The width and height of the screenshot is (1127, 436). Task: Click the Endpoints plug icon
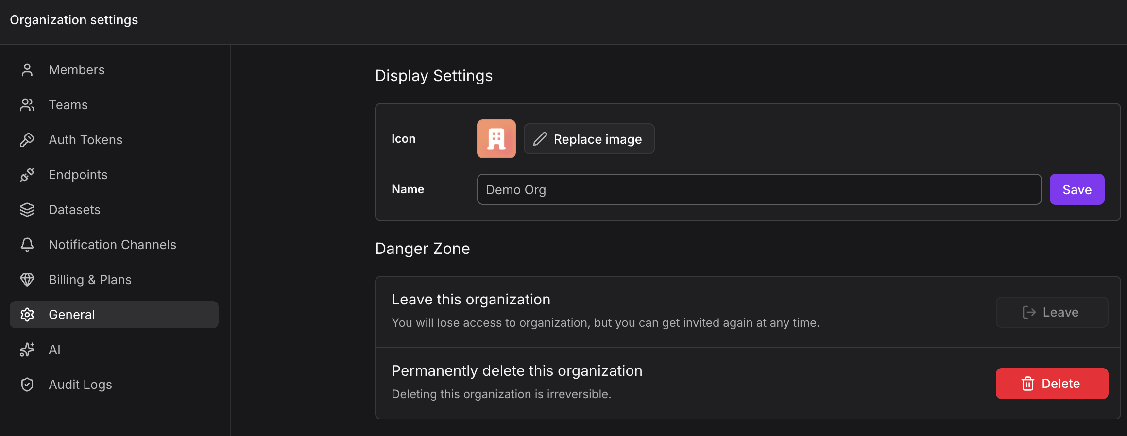pyautogui.click(x=27, y=175)
